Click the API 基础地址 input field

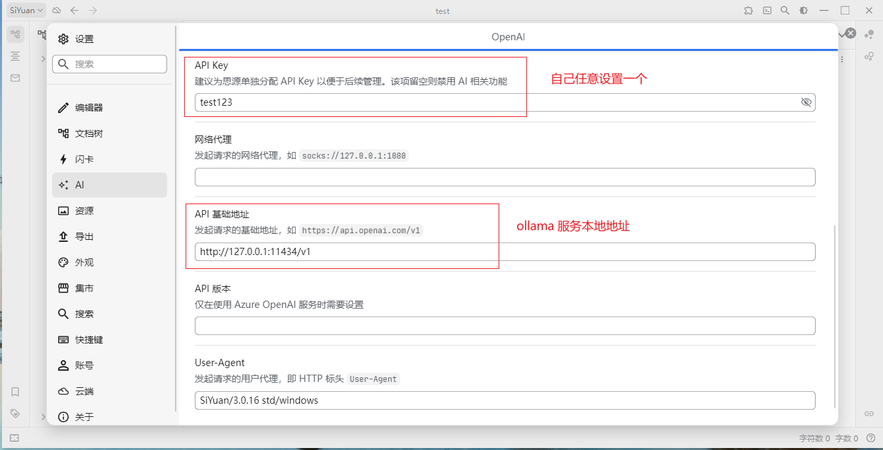pyautogui.click(x=505, y=252)
